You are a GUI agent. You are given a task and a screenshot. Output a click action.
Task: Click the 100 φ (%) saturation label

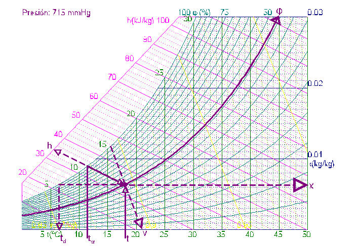click(x=195, y=12)
